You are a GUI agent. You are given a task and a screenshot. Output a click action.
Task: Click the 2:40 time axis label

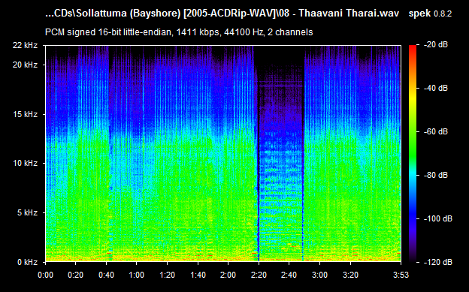pos(289,275)
